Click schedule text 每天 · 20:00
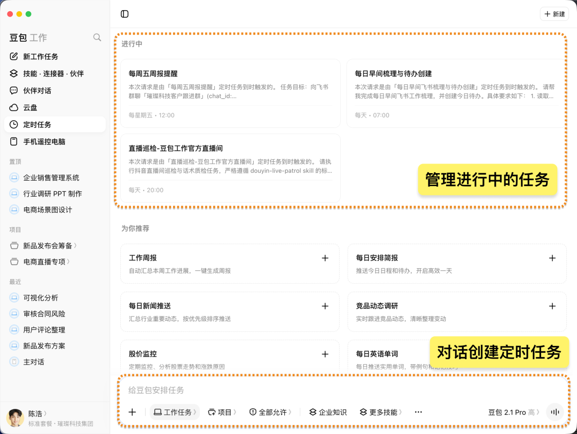 click(x=146, y=190)
